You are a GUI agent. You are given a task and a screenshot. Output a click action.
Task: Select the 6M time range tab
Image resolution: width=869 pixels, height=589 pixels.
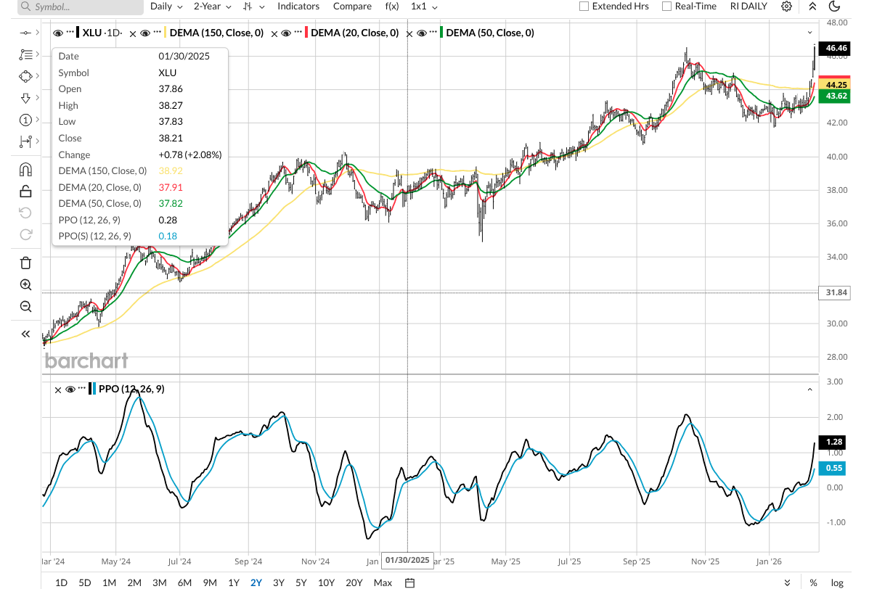pos(184,582)
